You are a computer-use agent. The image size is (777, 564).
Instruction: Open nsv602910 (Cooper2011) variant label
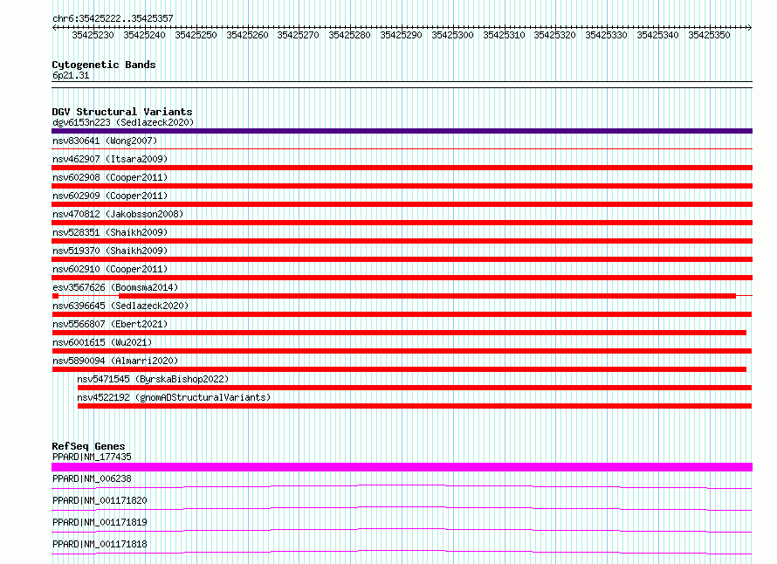pyautogui.click(x=110, y=269)
